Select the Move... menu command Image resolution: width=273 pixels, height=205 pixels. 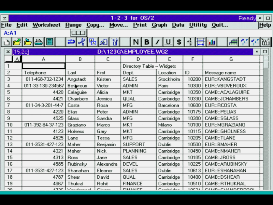pyautogui.click(x=118, y=25)
